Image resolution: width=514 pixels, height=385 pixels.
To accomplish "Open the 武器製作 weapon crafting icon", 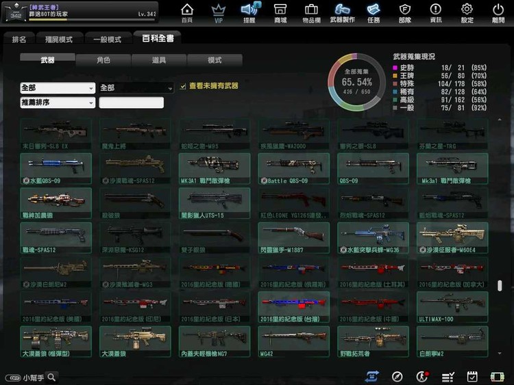I will (342, 12).
